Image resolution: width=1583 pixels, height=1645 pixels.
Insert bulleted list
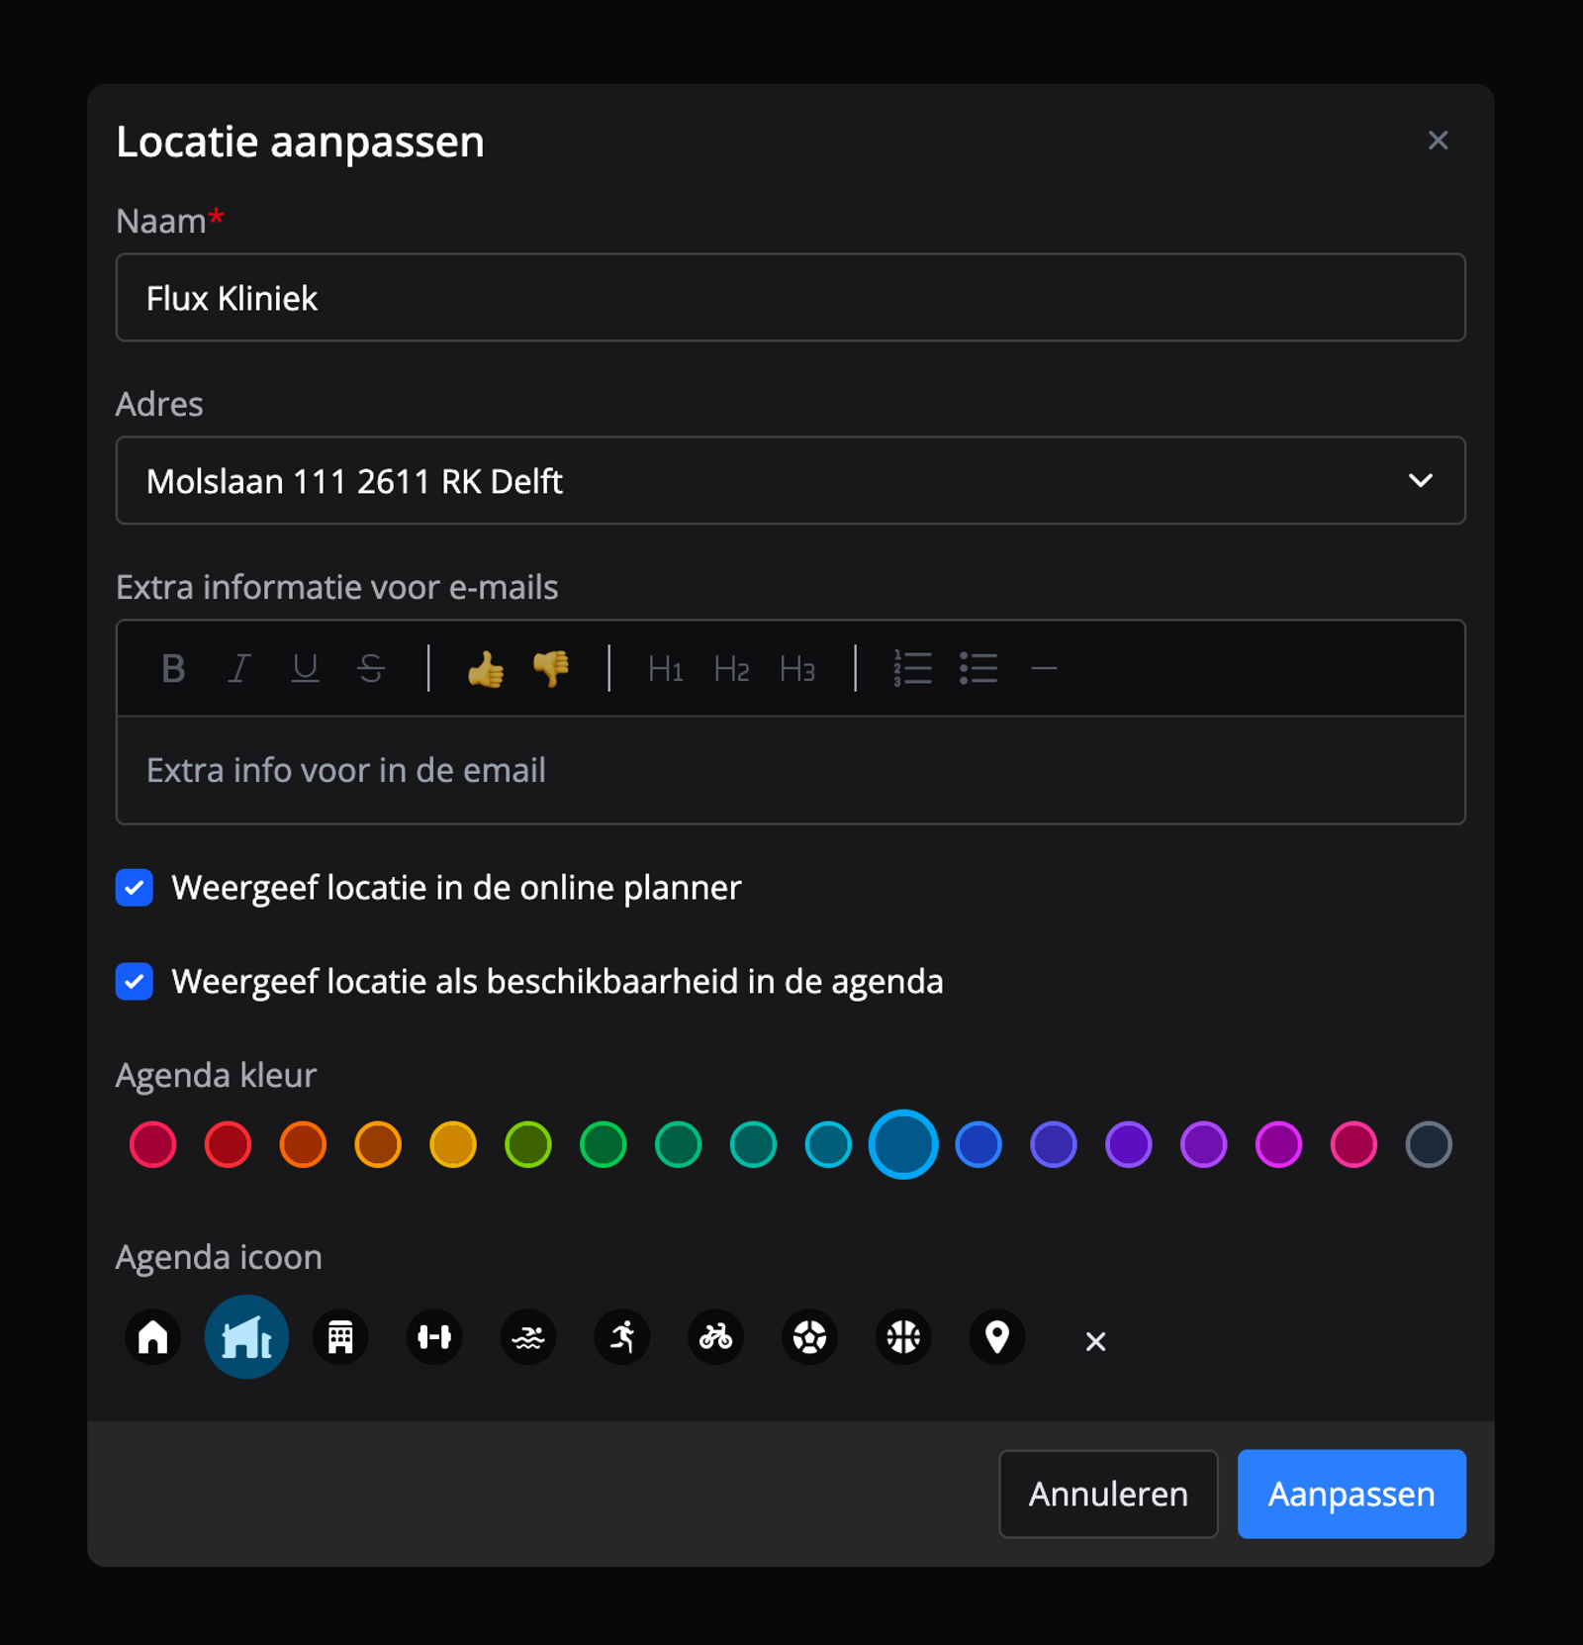pyautogui.click(x=978, y=669)
